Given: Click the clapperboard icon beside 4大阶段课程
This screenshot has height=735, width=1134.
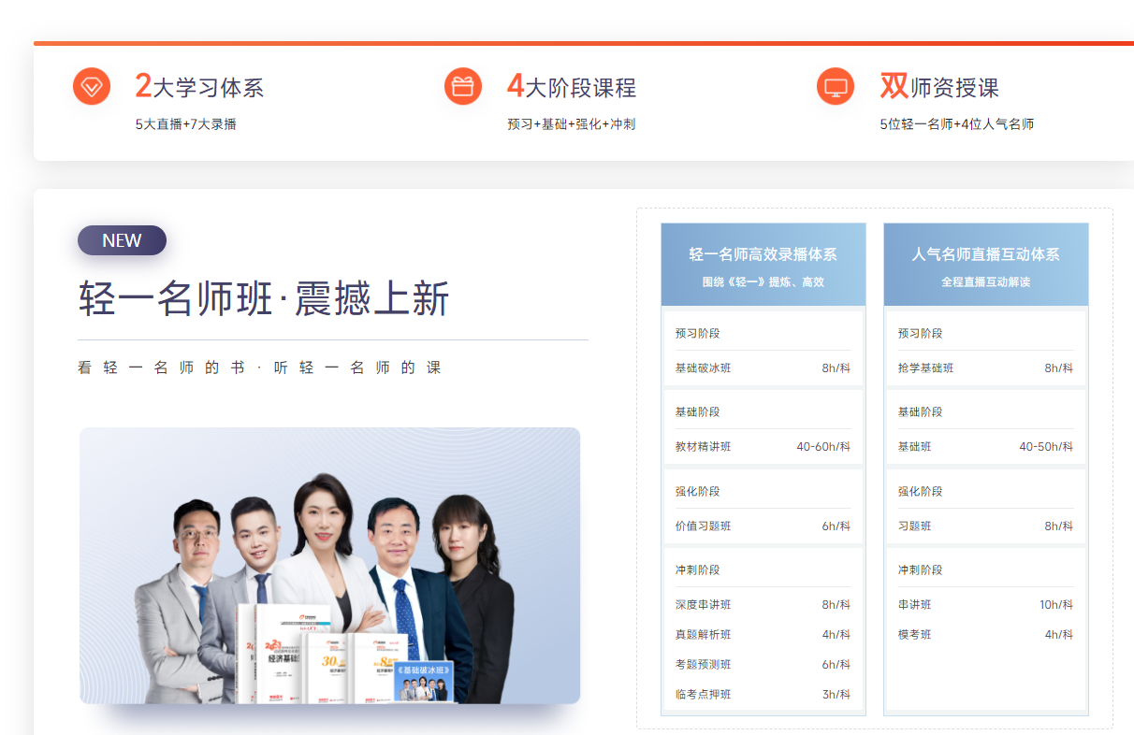Looking at the screenshot, I should pyautogui.click(x=463, y=87).
